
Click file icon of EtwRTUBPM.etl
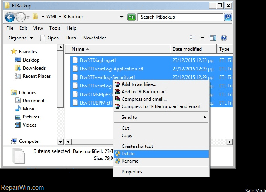(75, 103)
